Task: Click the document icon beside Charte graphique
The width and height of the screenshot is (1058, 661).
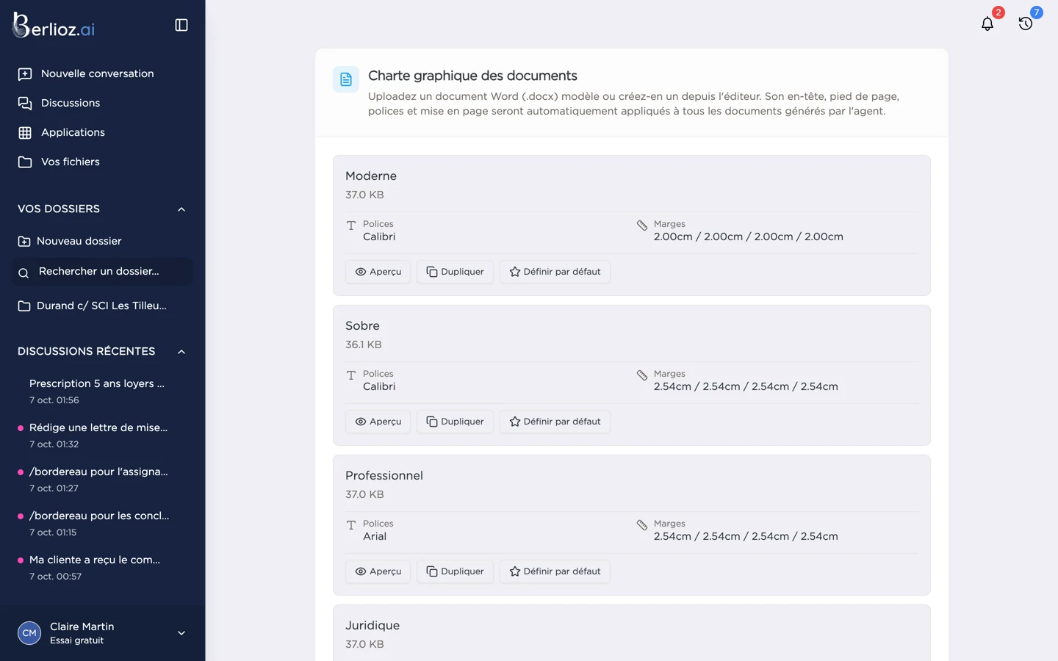Action: coord(346,79)
